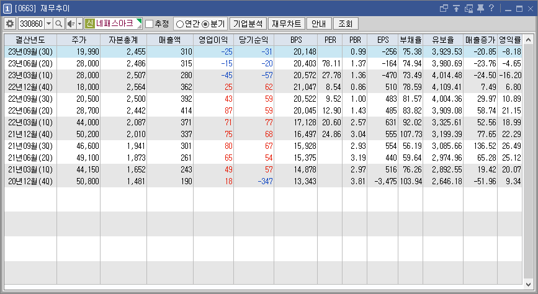Click the 주가 column header

79,40
